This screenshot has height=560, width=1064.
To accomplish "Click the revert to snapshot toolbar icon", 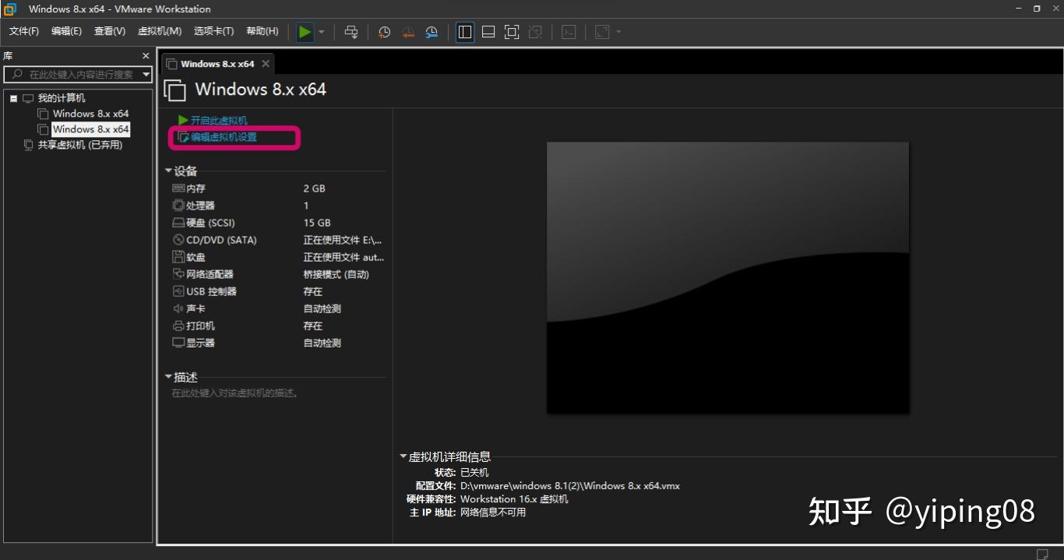I will pos(407,32).
